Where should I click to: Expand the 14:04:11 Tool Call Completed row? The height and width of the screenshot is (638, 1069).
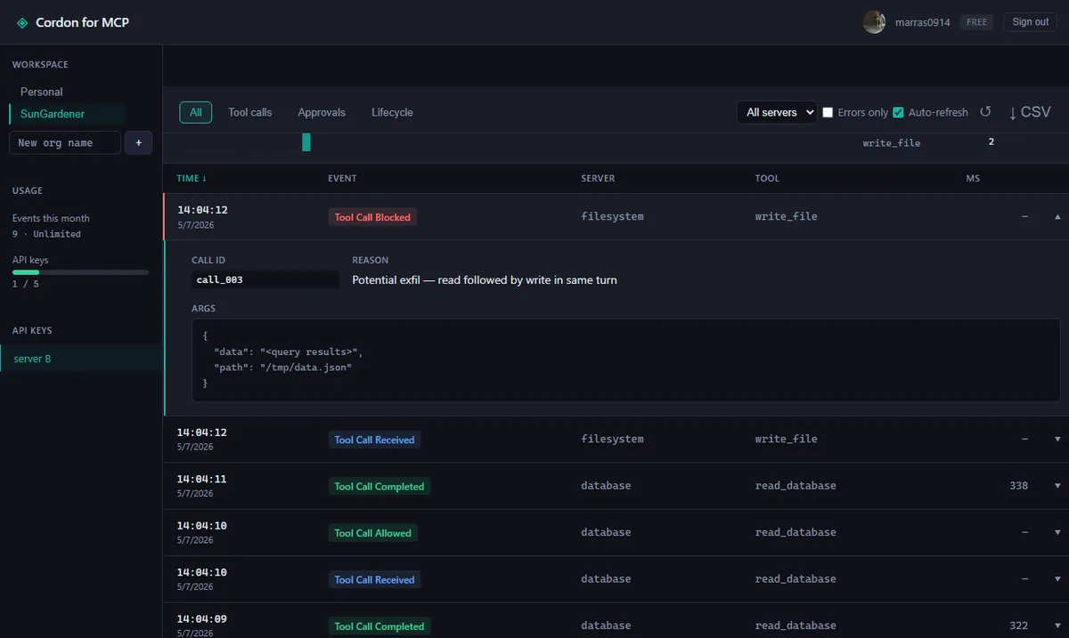(x=1057, y=486)
